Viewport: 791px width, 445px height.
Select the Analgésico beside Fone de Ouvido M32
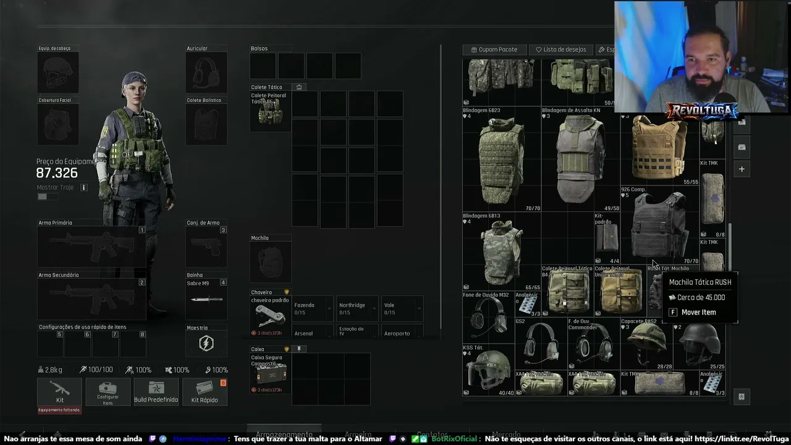[528, 304]
